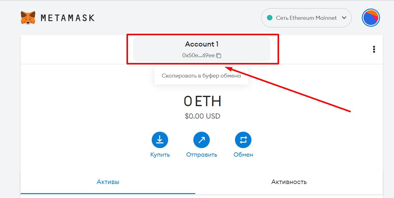The width and height of the screenshot is (394, 198).
Task: Click the Account 1 name
Action: click(202, 44)
